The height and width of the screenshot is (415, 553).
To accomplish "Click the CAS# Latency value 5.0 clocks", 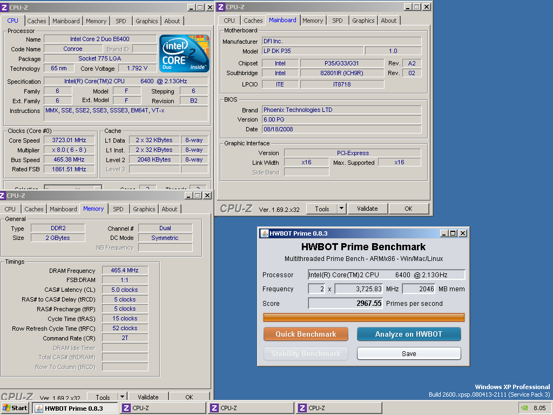I will 125,290.
